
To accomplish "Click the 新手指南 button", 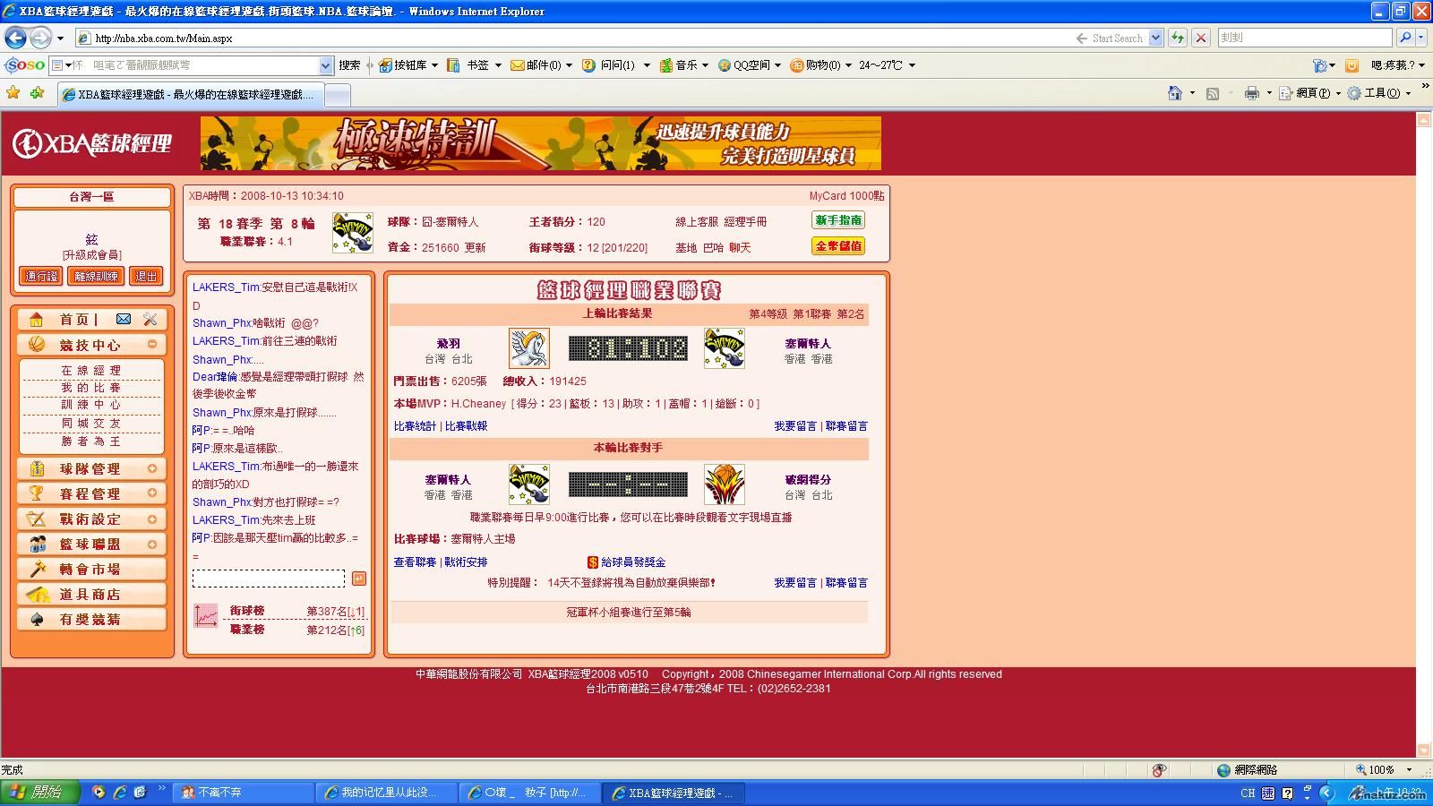I will click(x=838, y=220).
